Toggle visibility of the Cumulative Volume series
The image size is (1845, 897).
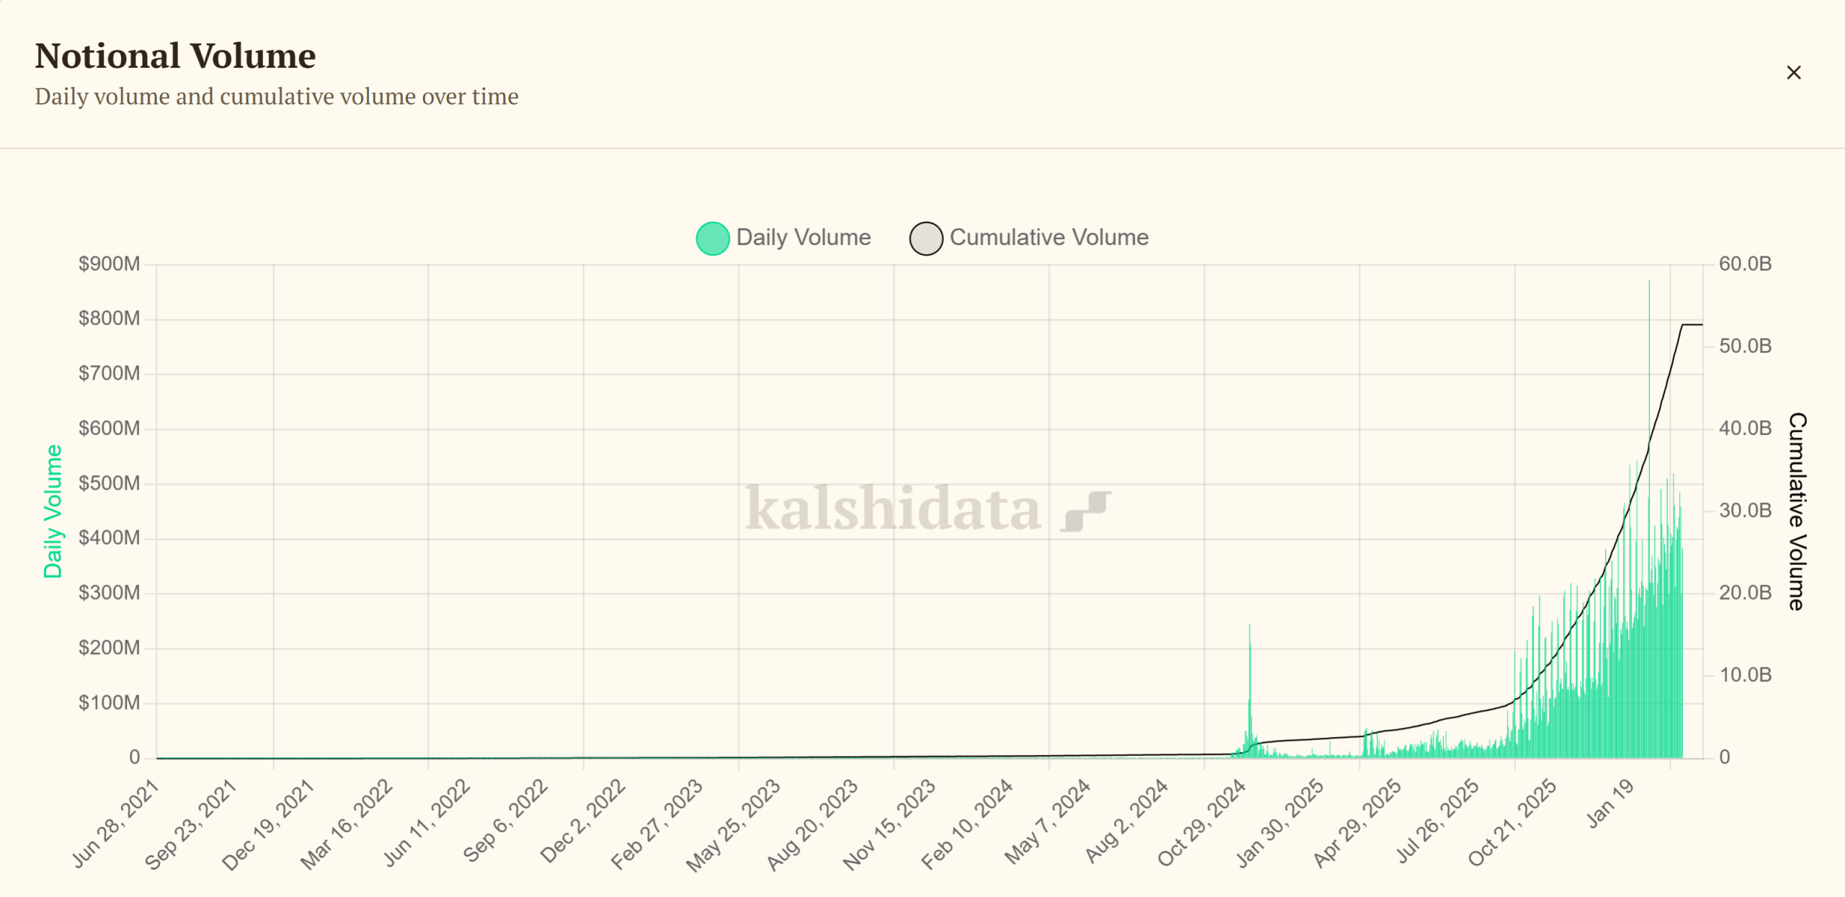[1049, 238]
